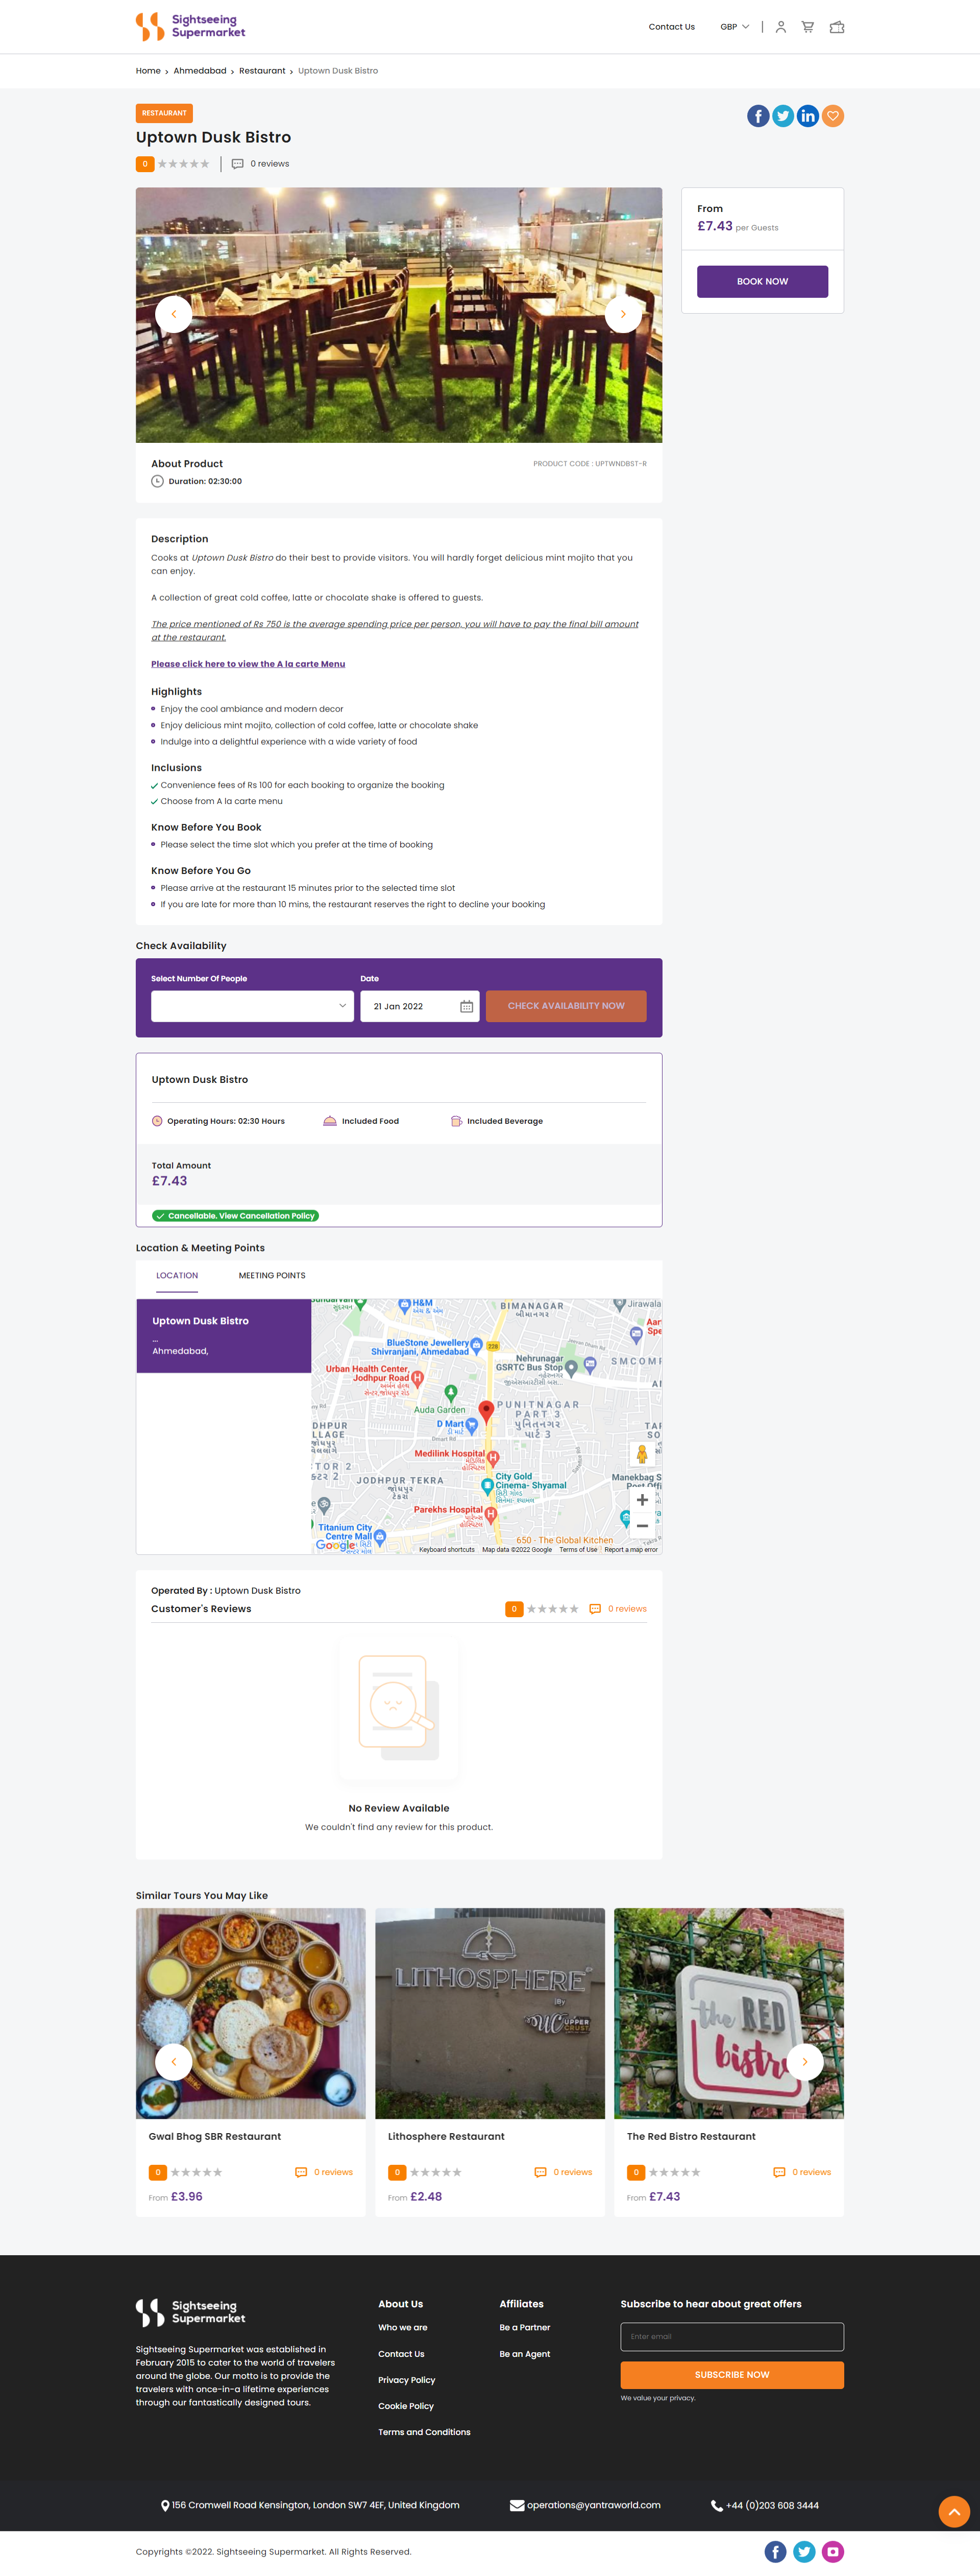Zoom in on the map
The height and width of the screenshot is (2576, 980).
[x=642, y=1499]
